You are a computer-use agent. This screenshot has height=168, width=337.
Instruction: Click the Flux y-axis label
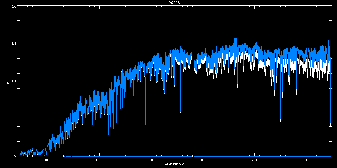point(8,81)
